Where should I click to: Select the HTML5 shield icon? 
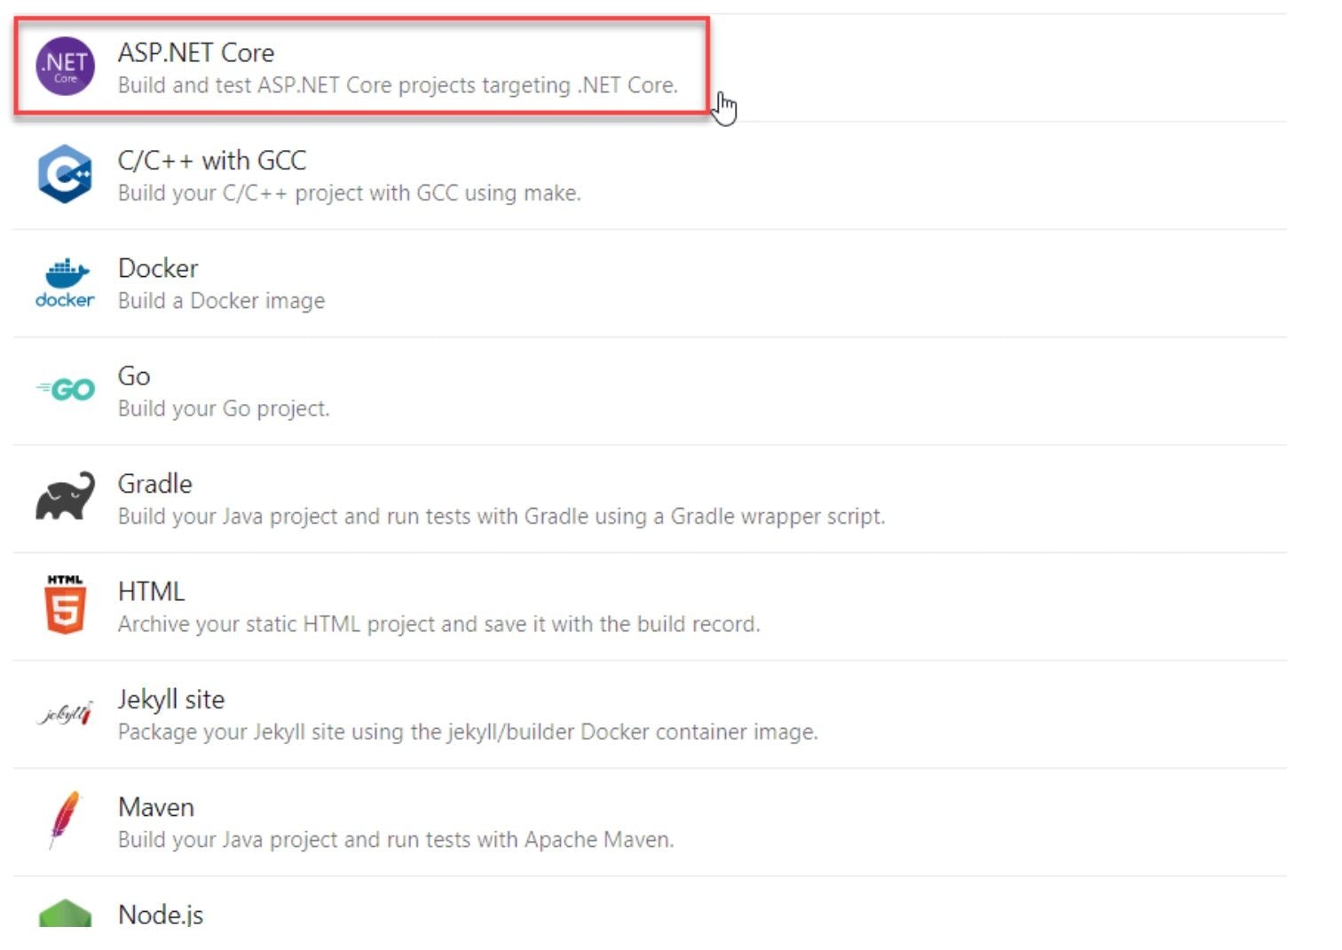point(63,605)
